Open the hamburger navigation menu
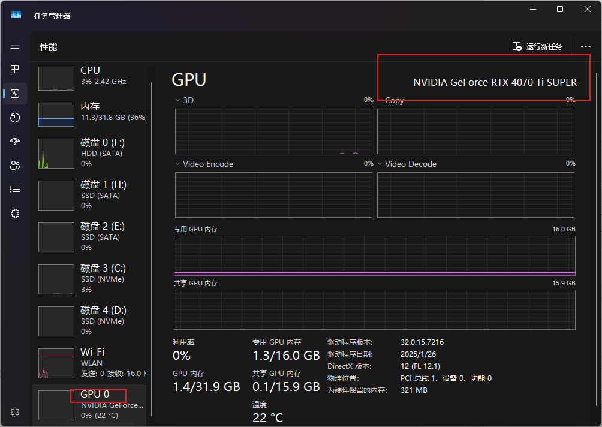602x427 pixels. 15,46
